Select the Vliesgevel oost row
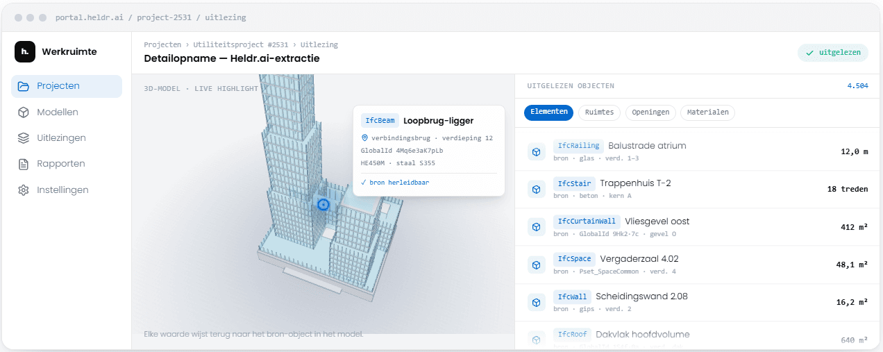Screen dimensions: 883x352 [x=698, y=226]
